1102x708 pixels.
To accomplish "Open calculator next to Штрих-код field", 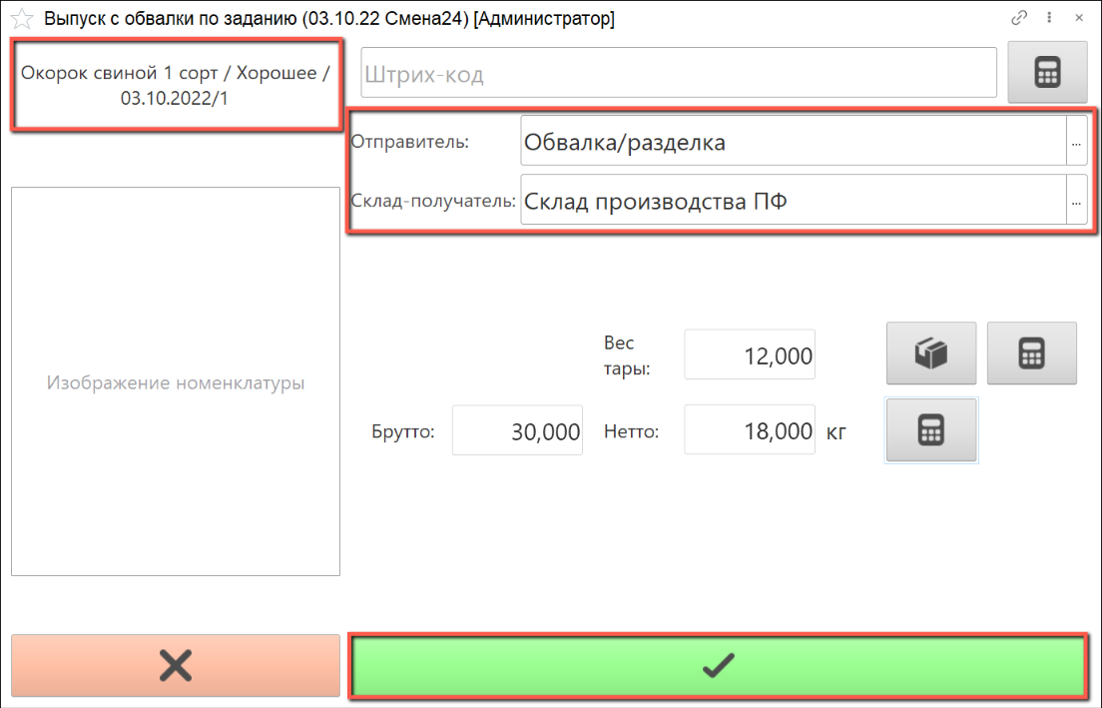I will coord(1047,73).
